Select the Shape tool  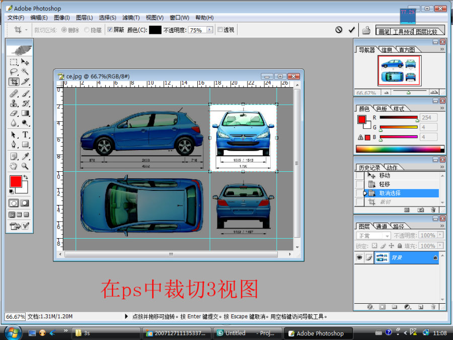tap(25, 144)
